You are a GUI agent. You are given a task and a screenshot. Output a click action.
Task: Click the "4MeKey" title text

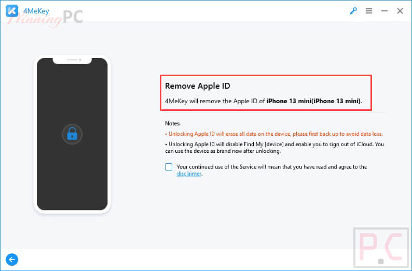click(x=36, y=11)
